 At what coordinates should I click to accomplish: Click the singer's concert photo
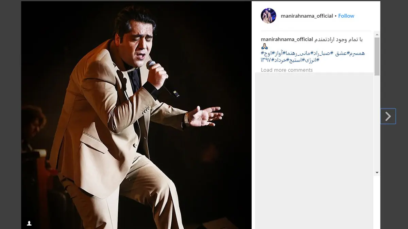pyautogui.click(x=136, y=115)
